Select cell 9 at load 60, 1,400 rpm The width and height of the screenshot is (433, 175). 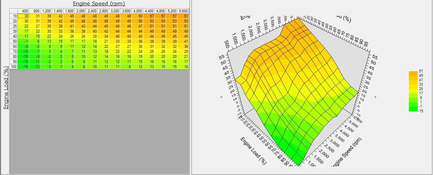click(58, 46)
